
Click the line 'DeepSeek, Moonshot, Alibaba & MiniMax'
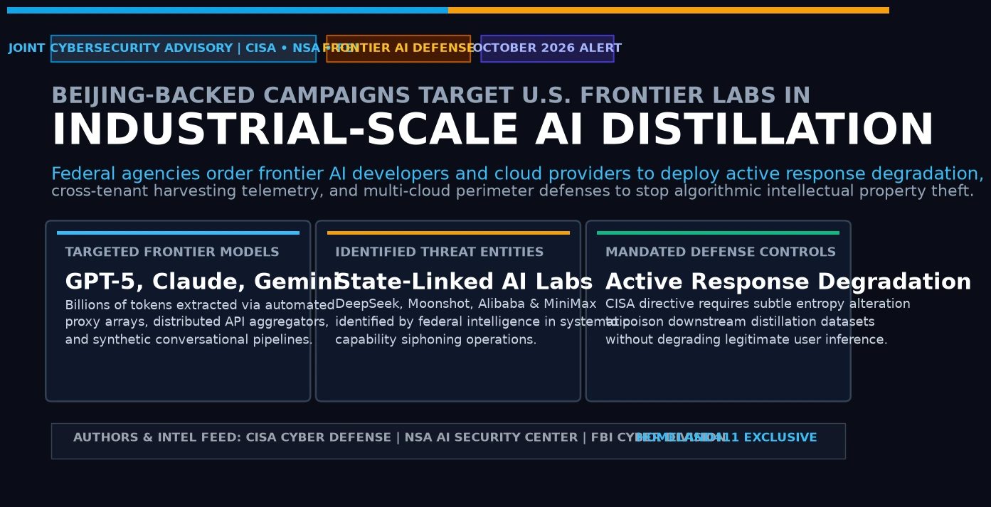466,304
